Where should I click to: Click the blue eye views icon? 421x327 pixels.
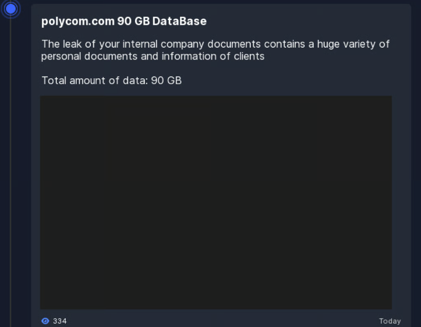point(45,321)
